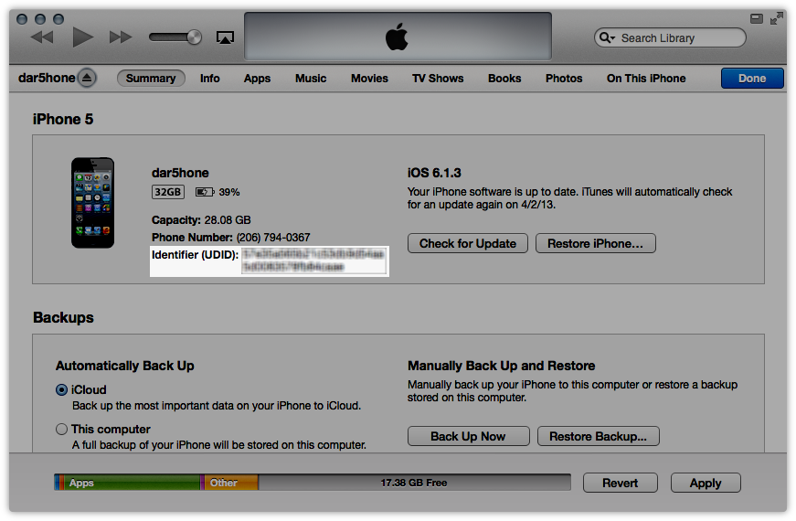Viewport: 796px width, 521px height.
Task: Click Back Up Now button
Action: 469,436
